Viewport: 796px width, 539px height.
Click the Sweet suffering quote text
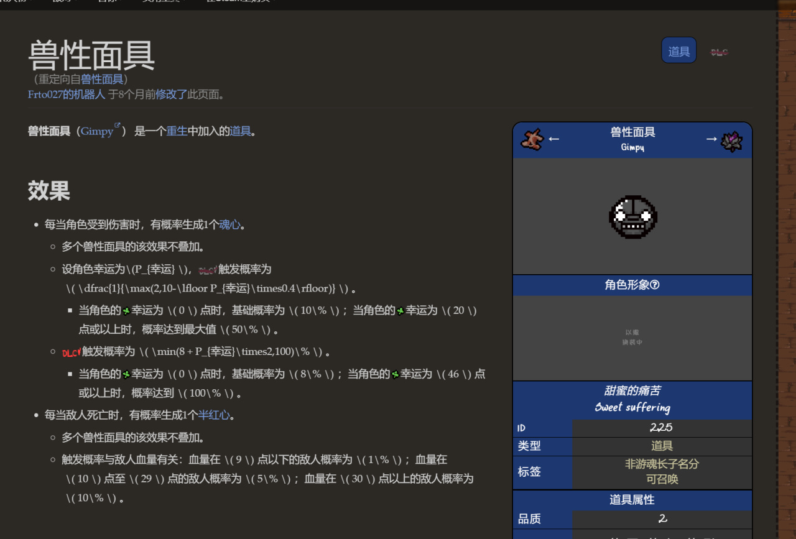click(632, 407)
